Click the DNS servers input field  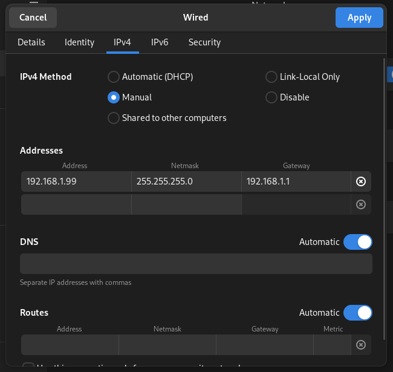pos(196,264)
